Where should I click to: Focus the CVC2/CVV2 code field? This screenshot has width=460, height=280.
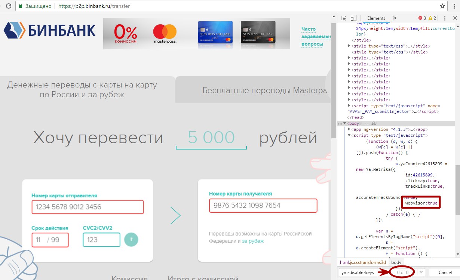(x=101, y=240)
